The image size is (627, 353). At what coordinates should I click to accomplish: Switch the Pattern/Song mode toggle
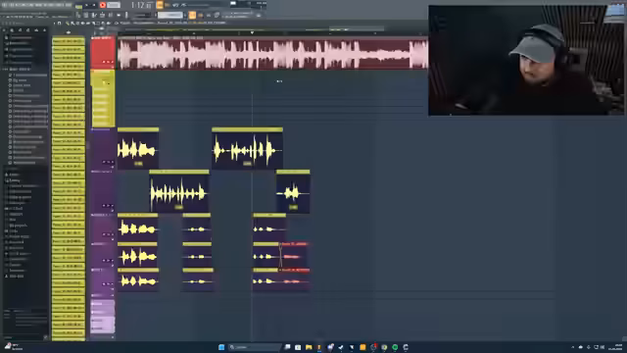coord(78,5)
